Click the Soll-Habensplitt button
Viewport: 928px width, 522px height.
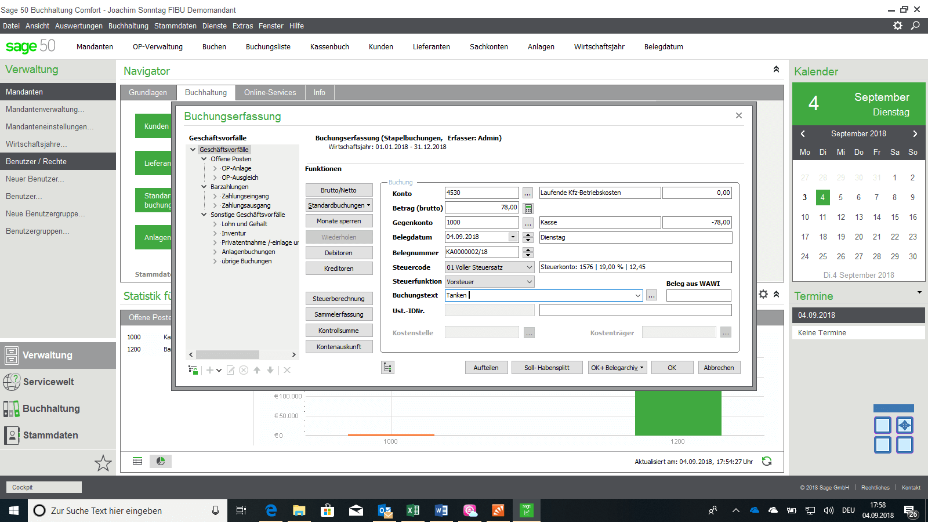546,368
